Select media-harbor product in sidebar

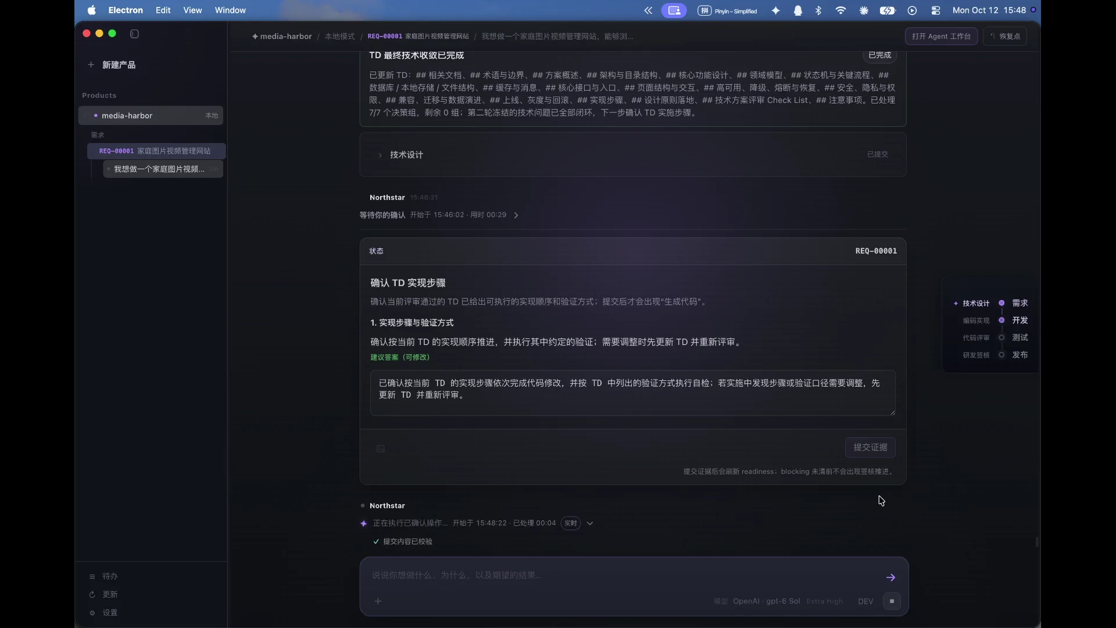click(x=151, y=115)
